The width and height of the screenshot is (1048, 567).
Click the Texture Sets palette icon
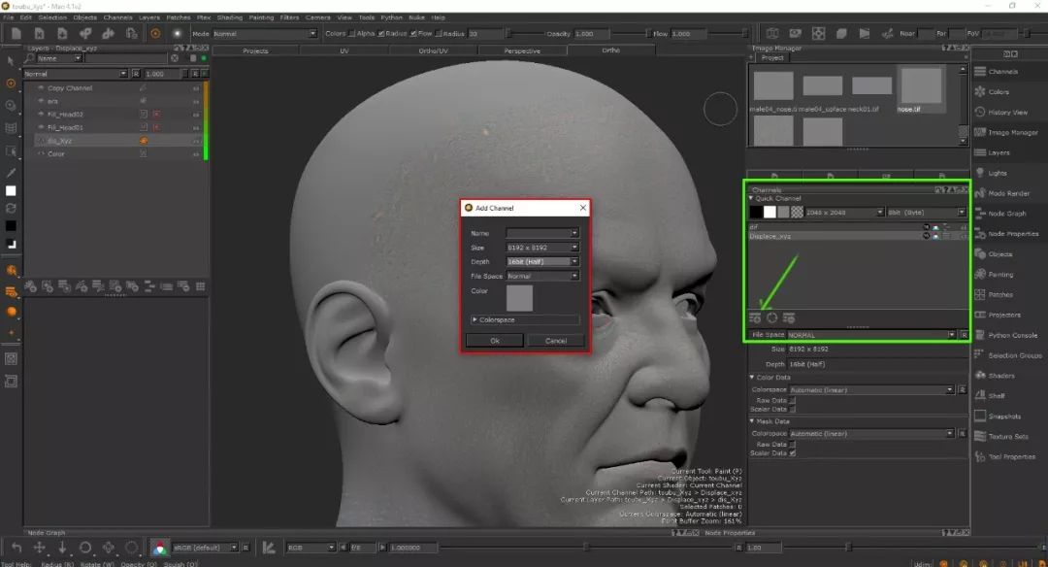(981, 437)
